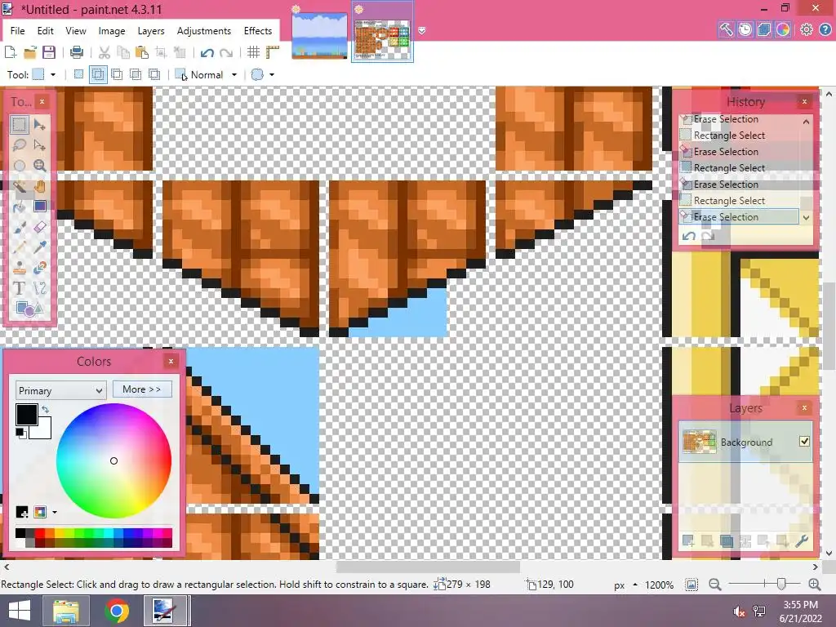Image resolution: width=836 pixels, height=627 pixels.
Task: Toggle the History window clock icon button
Action: tap(745, 29)
